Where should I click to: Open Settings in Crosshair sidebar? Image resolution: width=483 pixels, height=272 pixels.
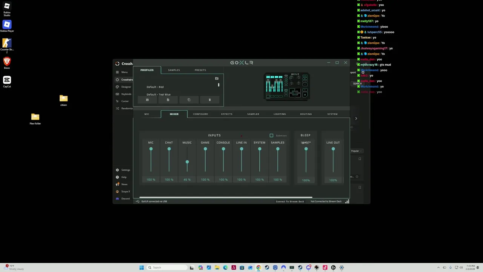click(x=123, y=170)
